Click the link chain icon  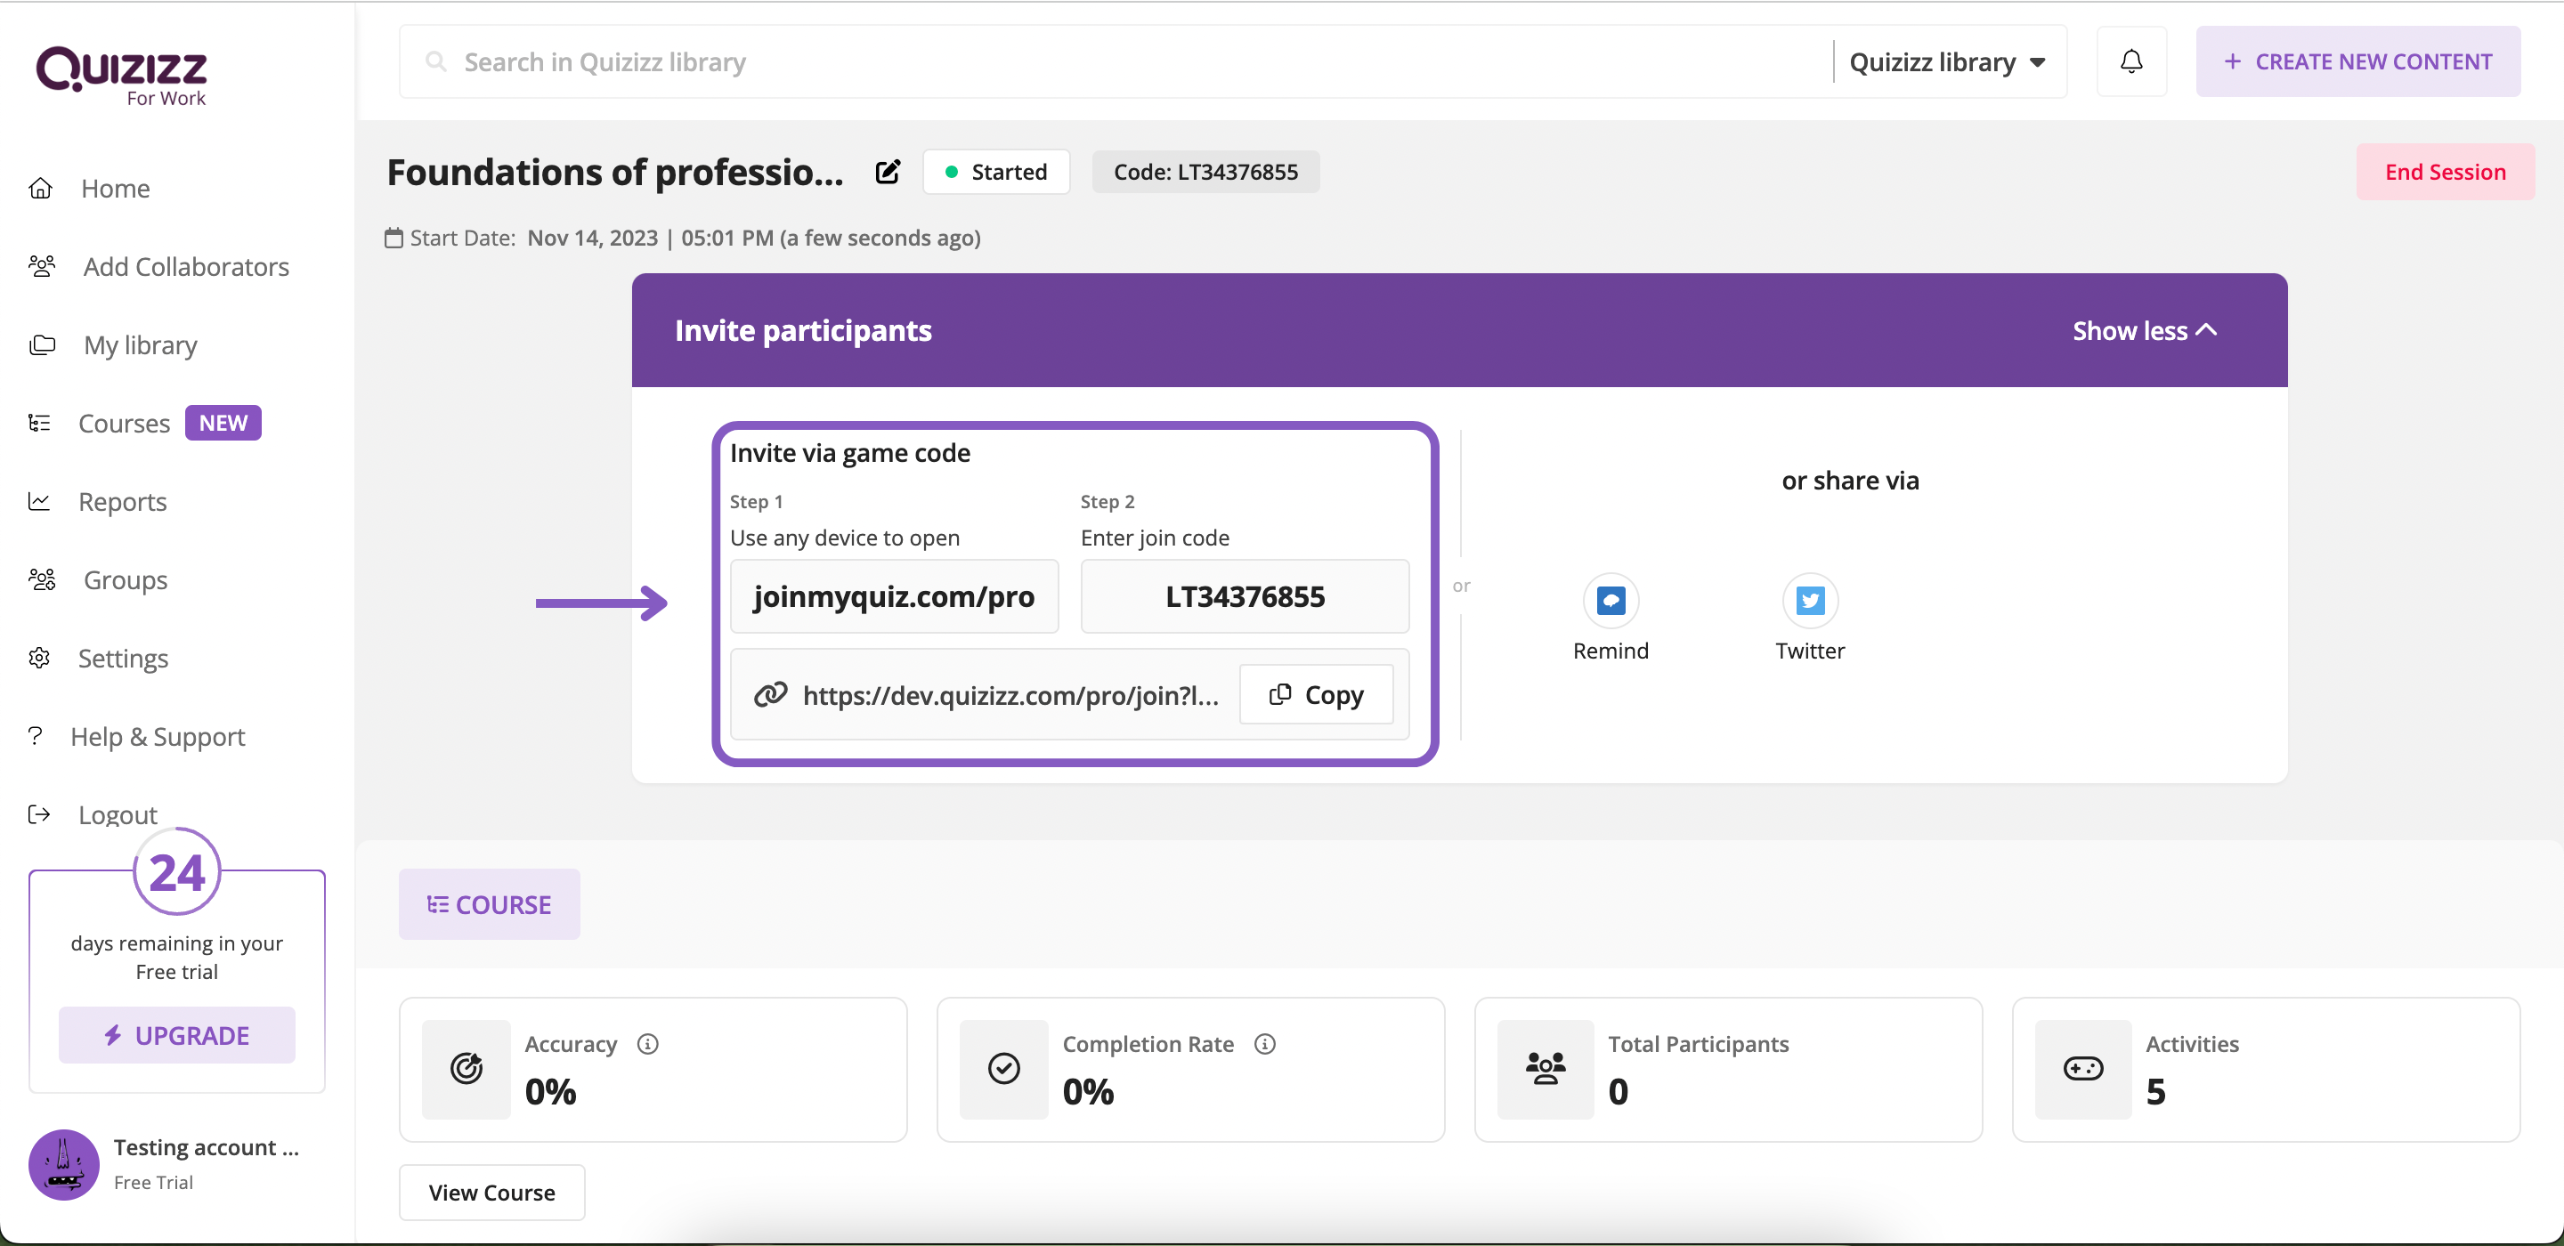point(770,693)
